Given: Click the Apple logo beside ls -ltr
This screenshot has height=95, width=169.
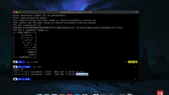Looking at the screenshot, I should (x=15, y=67).
